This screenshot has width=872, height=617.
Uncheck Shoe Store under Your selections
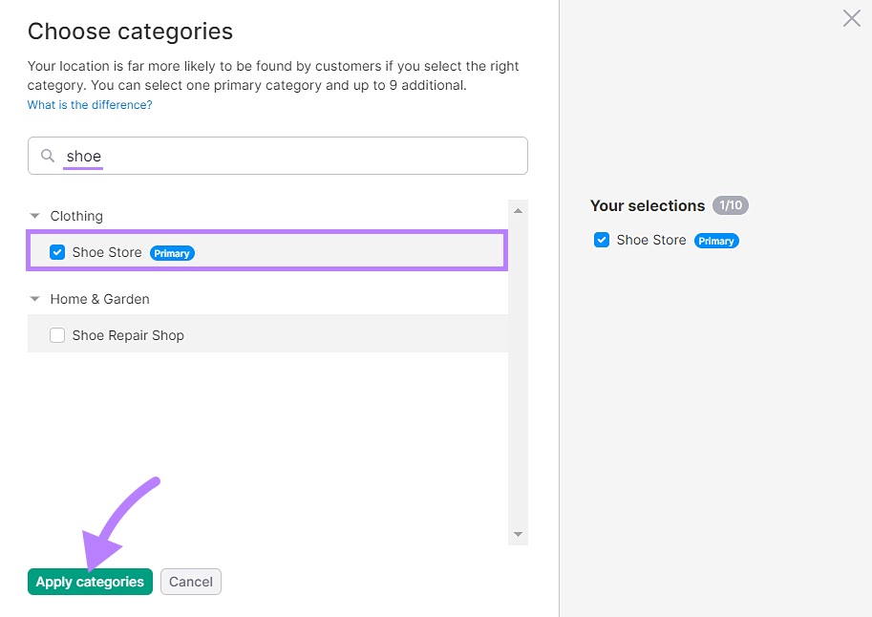602,240
